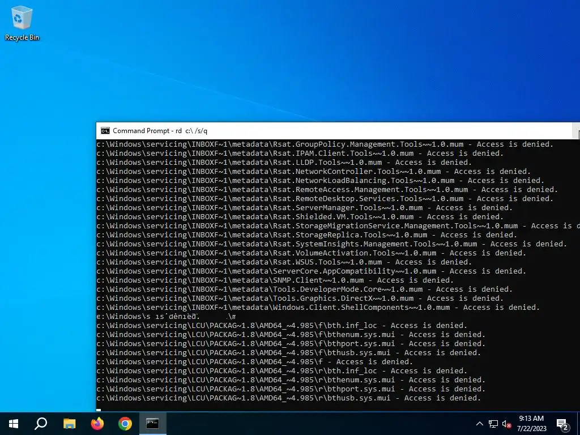
Task: Click the Command Prompt window title text
Action: click(x=160, y=131)
